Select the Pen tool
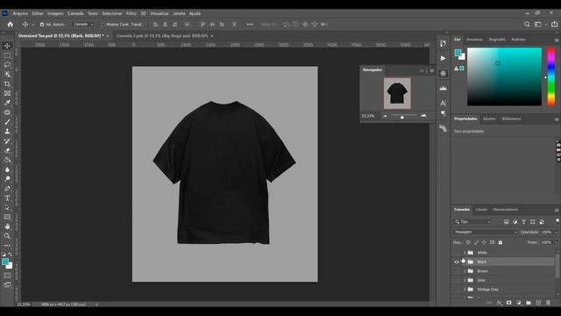The image size is (561, 316). (7, 189)
